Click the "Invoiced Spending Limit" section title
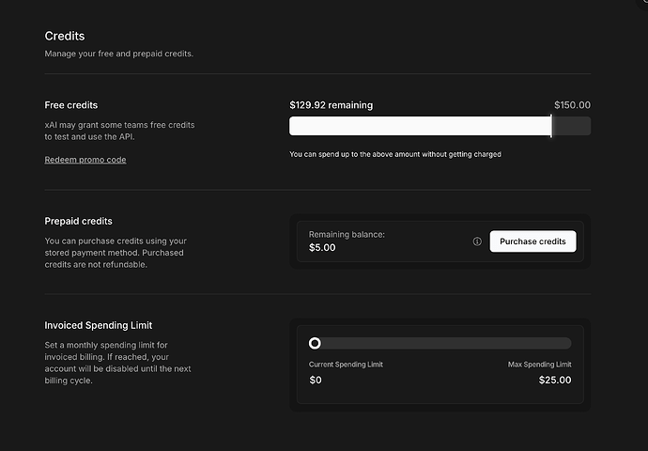Image resolution: width=648 pixels, height=451 pixels. [x=99, y=325]
